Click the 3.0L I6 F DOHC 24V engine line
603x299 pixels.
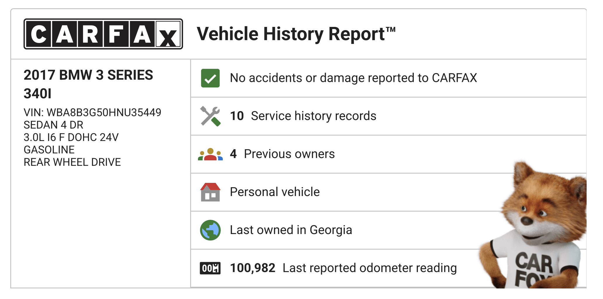pos(71,138)
